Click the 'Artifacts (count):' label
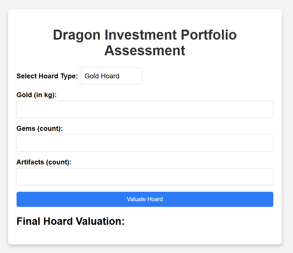 click(x=44, y=162)
